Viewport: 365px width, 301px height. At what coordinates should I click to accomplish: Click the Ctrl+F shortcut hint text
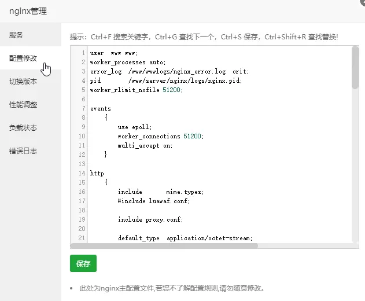119,37
